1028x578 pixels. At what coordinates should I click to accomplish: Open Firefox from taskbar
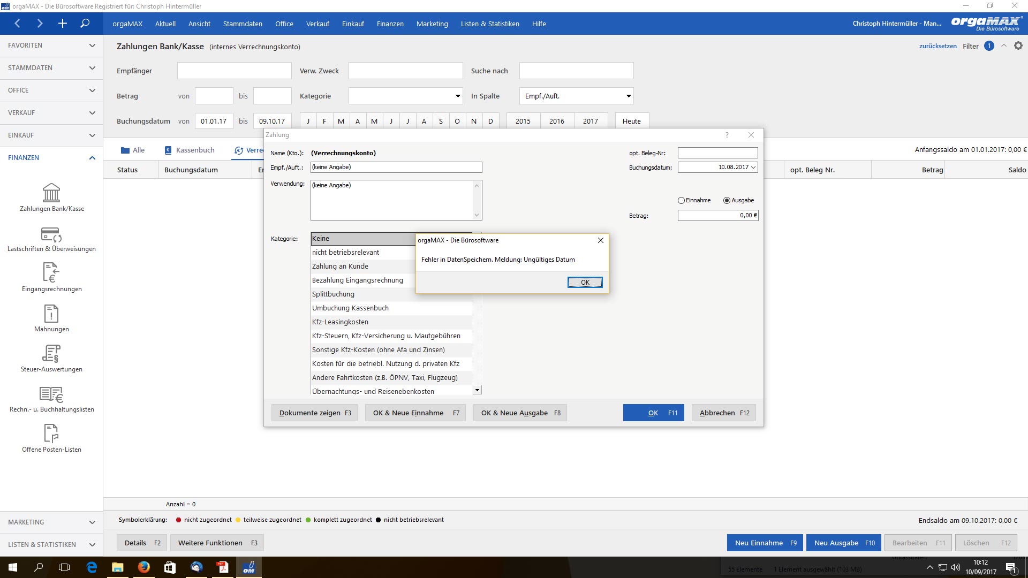coord(143,567)
